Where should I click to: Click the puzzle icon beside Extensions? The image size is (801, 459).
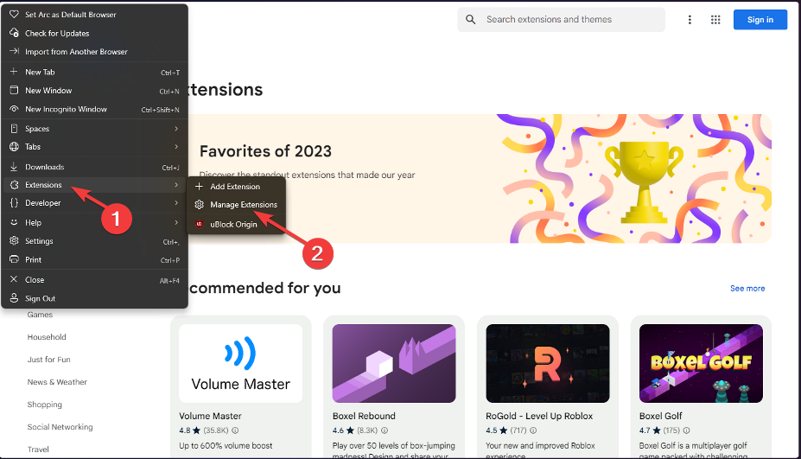15,184
